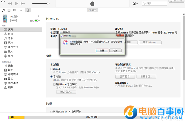Image resolution: width=185 pixels, height=122 pixels.
Task: Click the search field
Action: pos(154,3)
